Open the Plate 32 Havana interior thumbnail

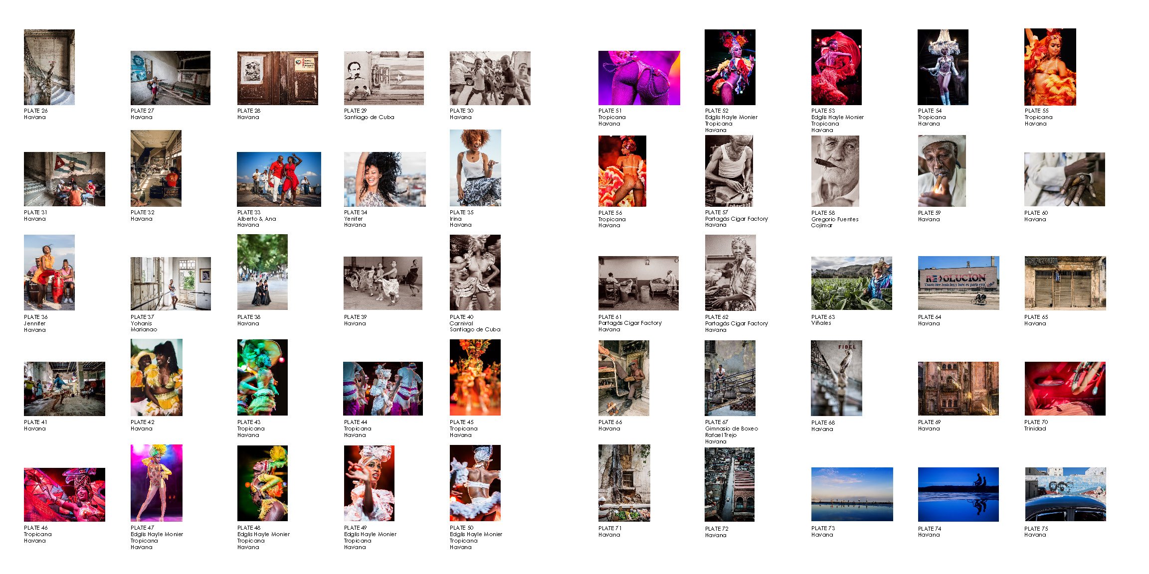pyautogui.click(x=156, y=168)
